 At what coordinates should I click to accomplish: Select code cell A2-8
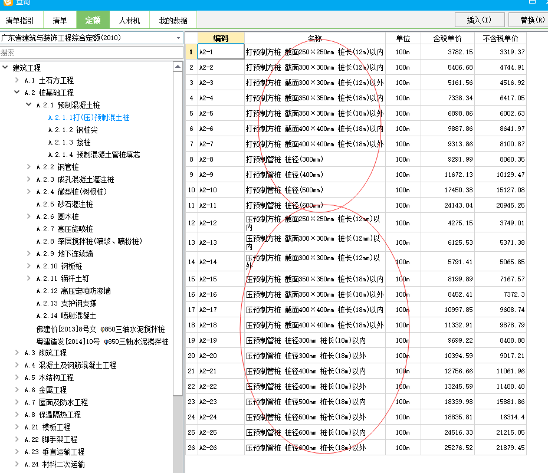pos(221,159)
